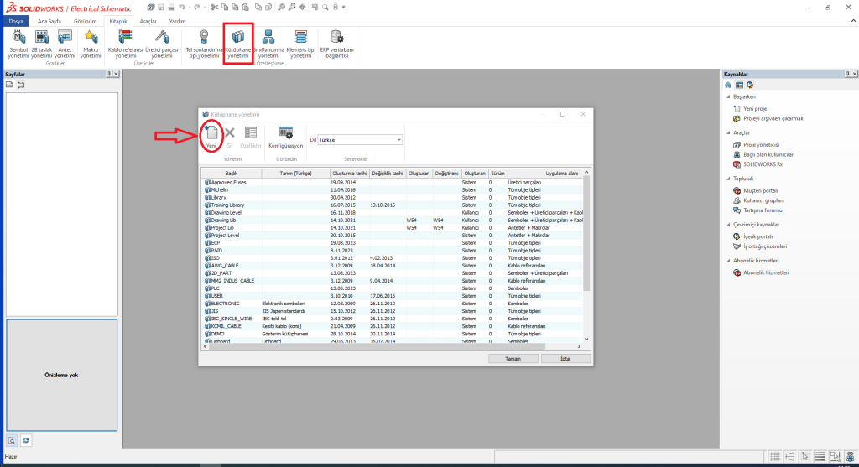
Task: Open the Araçlar ribbon tab
Action: click(x=148, y=20)
